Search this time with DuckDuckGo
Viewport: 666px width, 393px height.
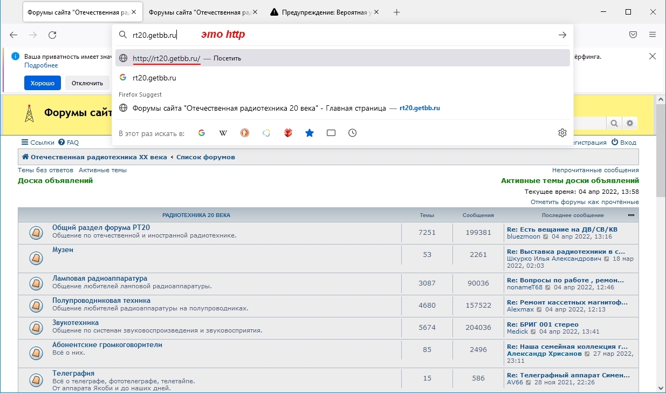coord(245,133)
